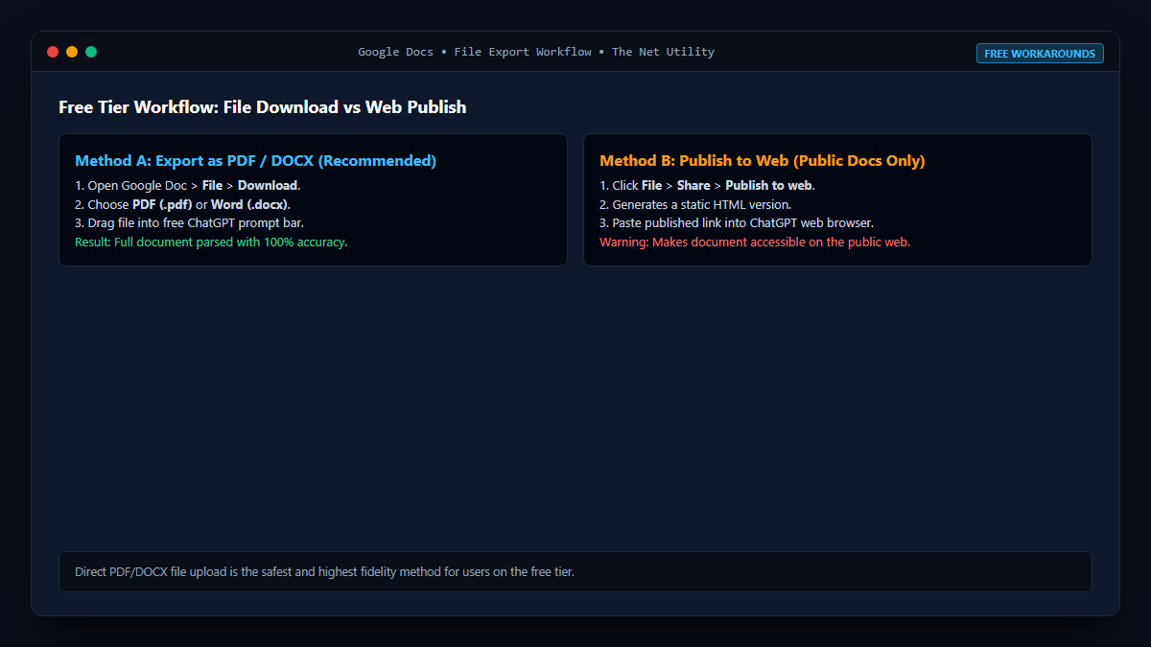Click red 'Warning: Makes document accessible' line
This screenshot has height=647, width=1151.
[755, 242]
